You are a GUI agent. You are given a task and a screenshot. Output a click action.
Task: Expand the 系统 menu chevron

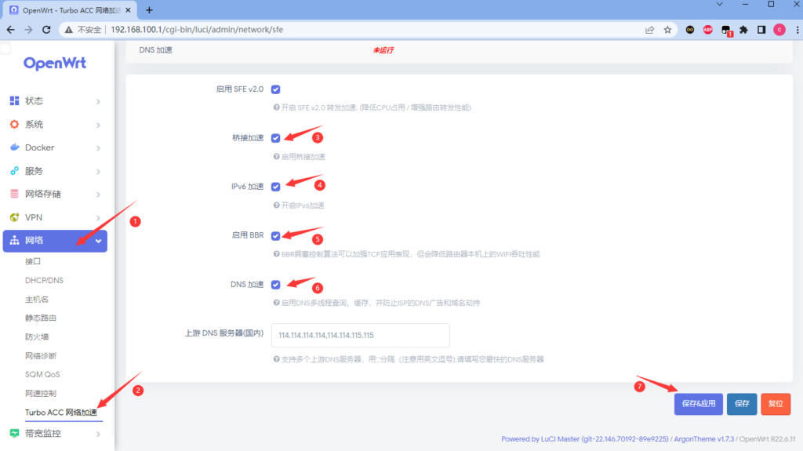click(98, 125)
